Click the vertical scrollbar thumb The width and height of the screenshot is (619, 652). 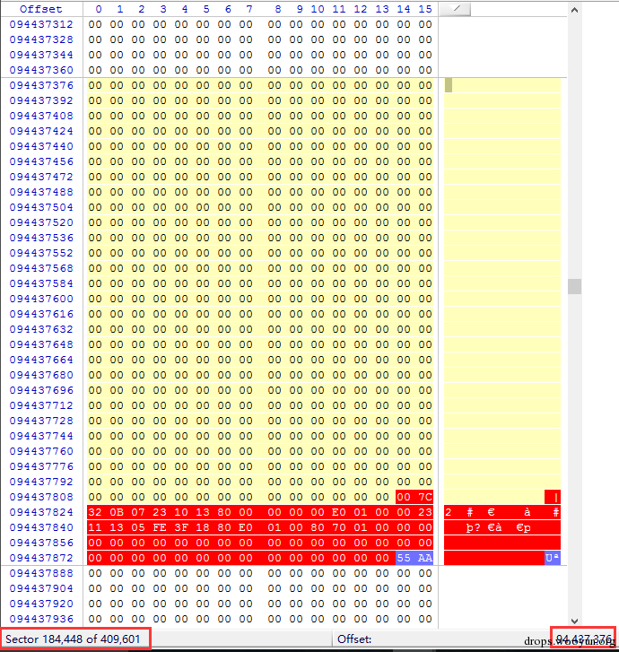574,286
